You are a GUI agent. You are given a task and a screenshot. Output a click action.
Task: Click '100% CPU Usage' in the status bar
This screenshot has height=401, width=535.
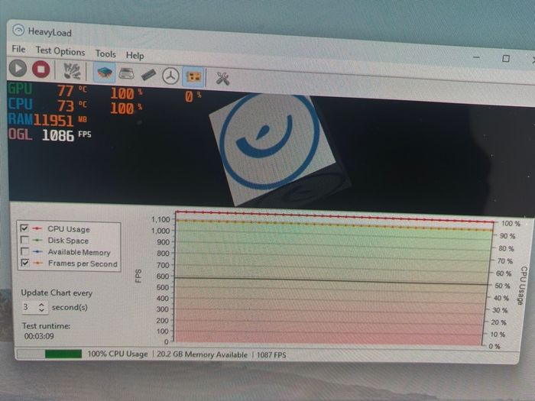118,354
